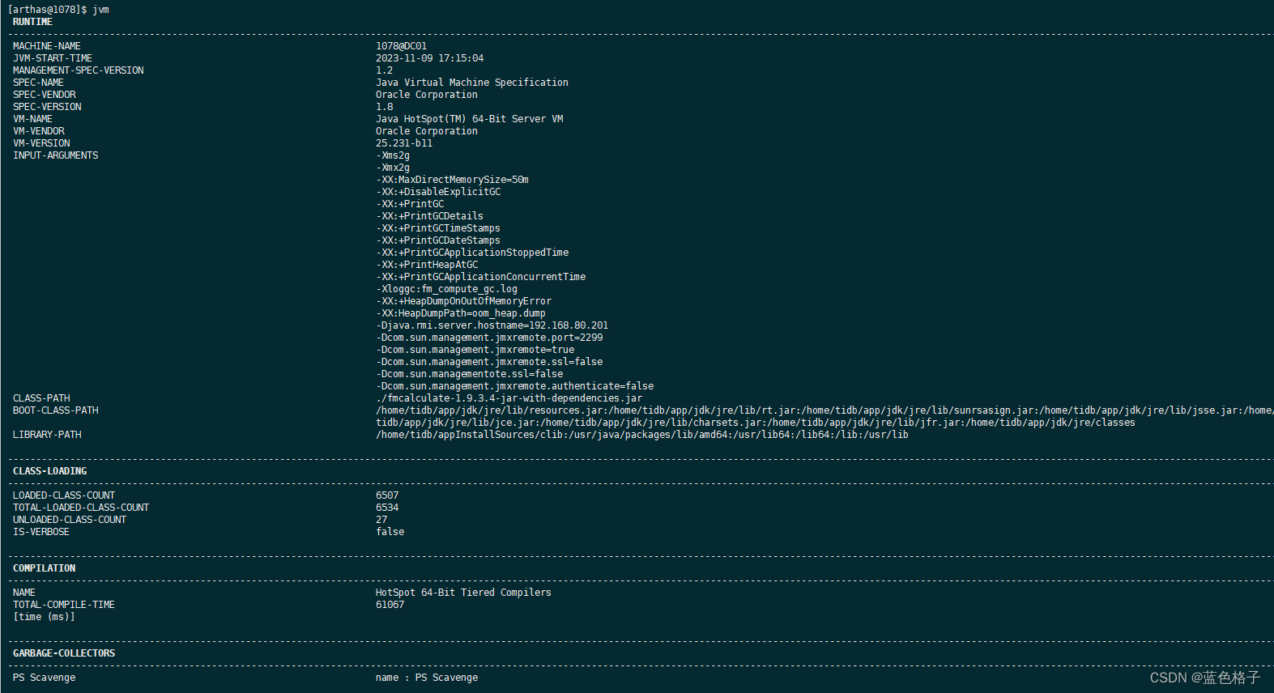Select the -Xmx2g argument
This screenshot has width=1274, height=693.
393,168
